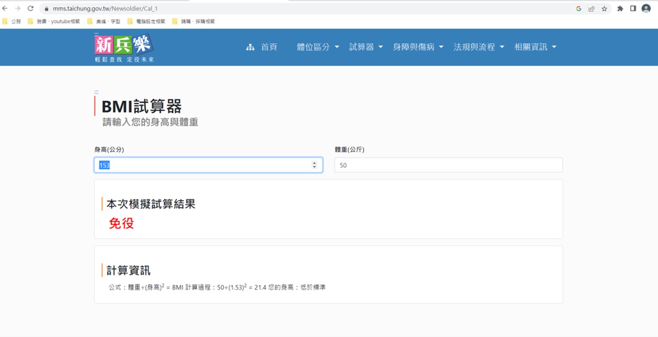Bookmark this page with the star icon
This screenshot has height=337, width=658.
tap(604, 8)
